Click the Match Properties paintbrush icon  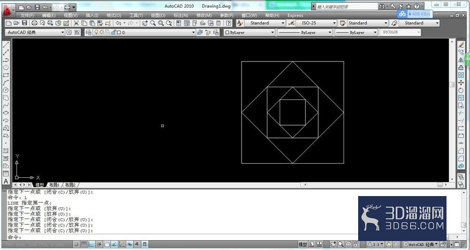point(100,23)
